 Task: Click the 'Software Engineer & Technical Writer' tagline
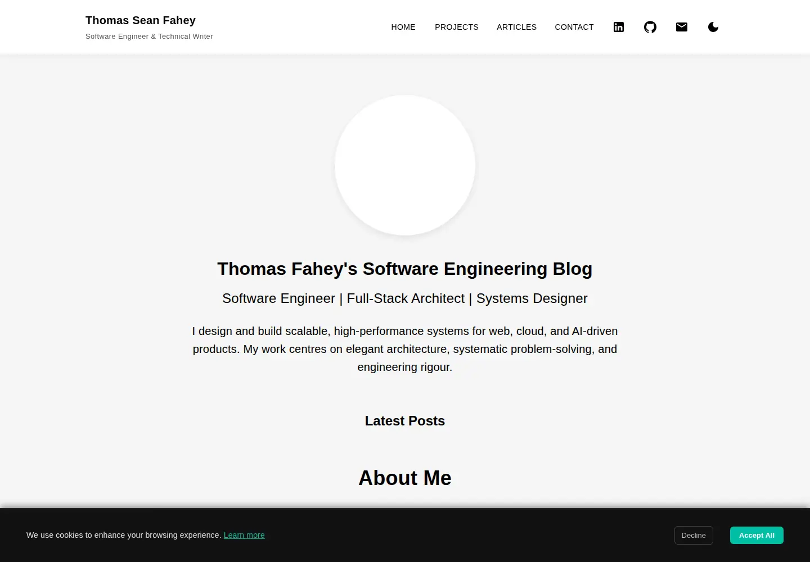[149, 37]
